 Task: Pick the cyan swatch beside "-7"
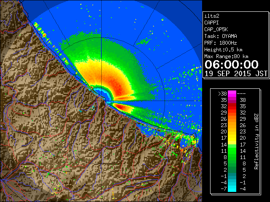(232, 189)
